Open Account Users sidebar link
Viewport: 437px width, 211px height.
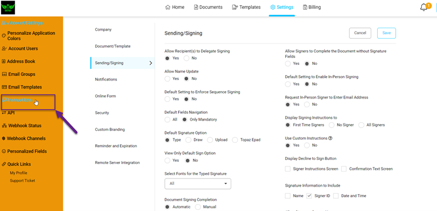[x=23, y=49]
